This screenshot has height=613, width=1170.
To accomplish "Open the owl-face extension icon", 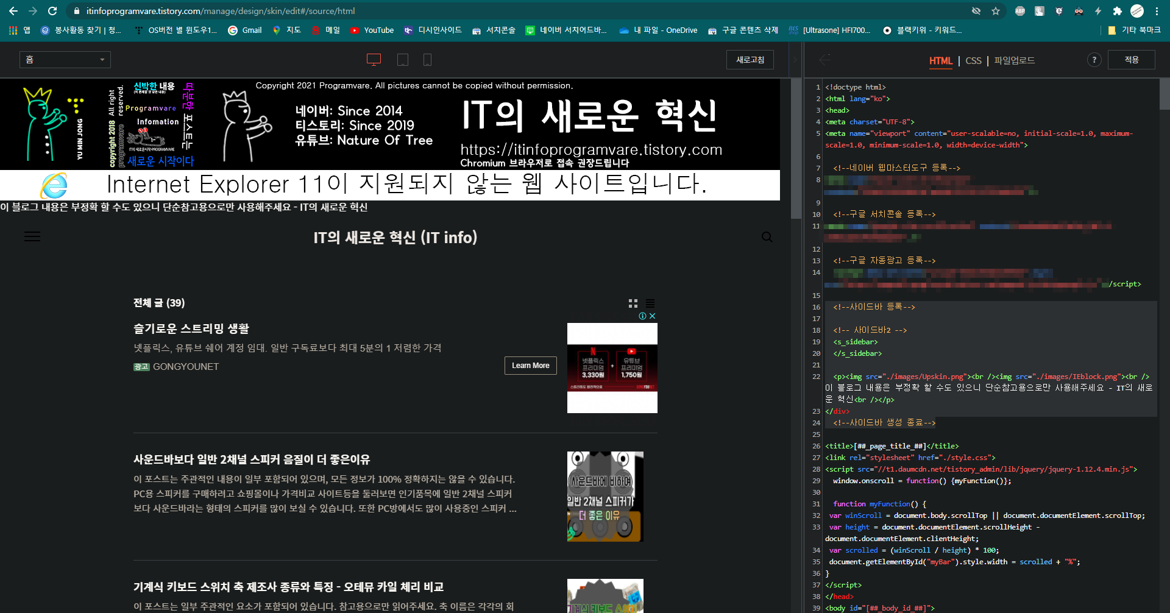I will point(1079,11).
